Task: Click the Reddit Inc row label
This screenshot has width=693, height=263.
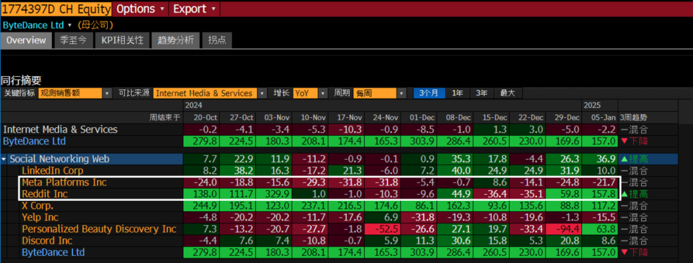Action: tap(45, 194)
